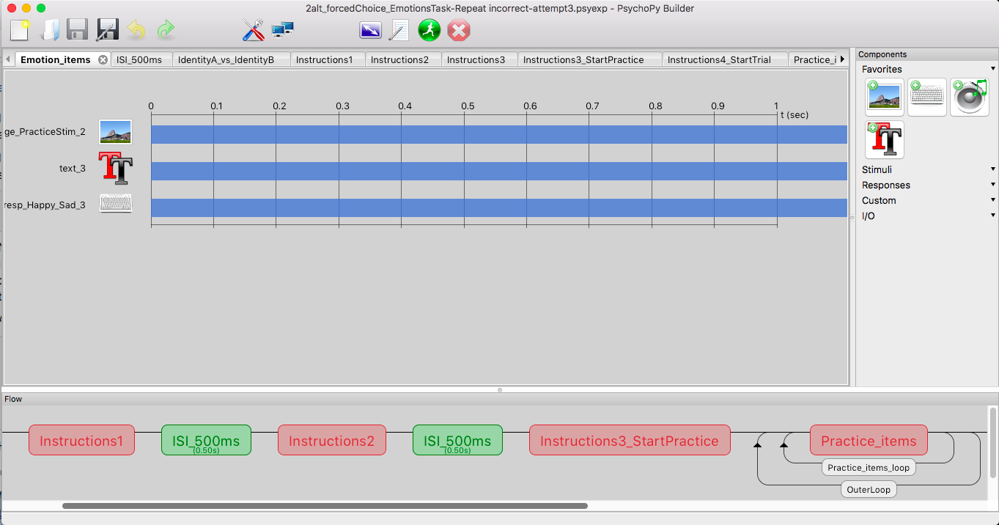The width and height of the screenshot is (999, 525).
Task: Click the Flow panel horizontal scrollbar
Action: click(325, 505)
